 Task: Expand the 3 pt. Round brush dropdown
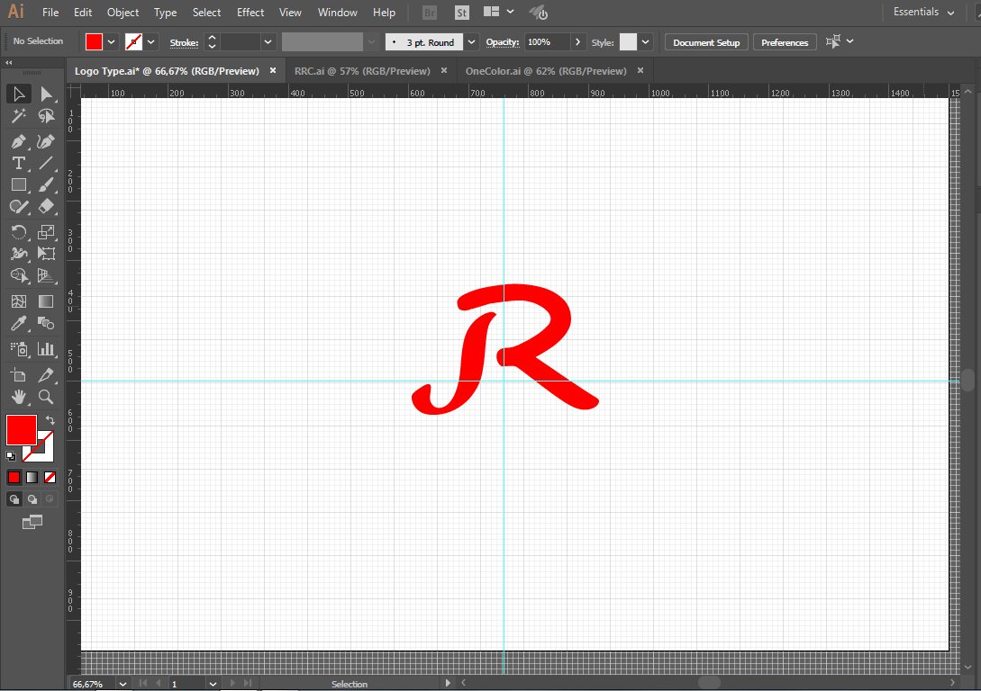pos(471,42)
